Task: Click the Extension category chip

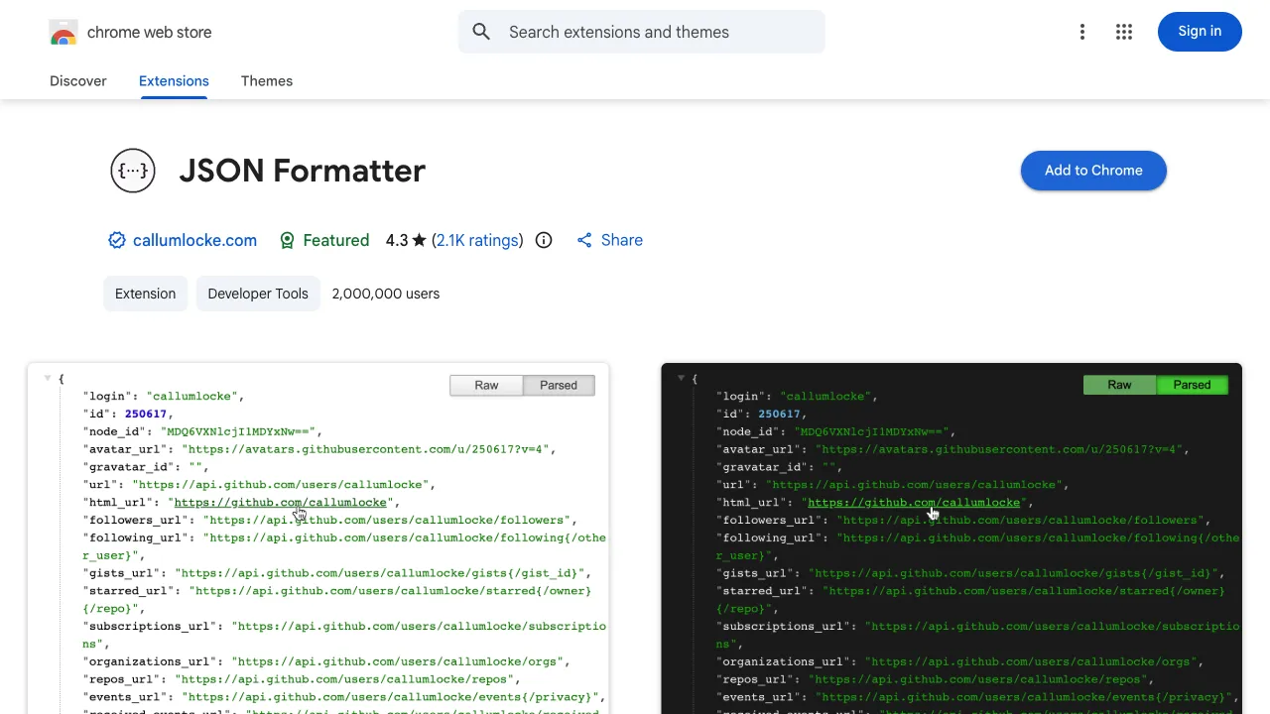Action: pos(145,294)
